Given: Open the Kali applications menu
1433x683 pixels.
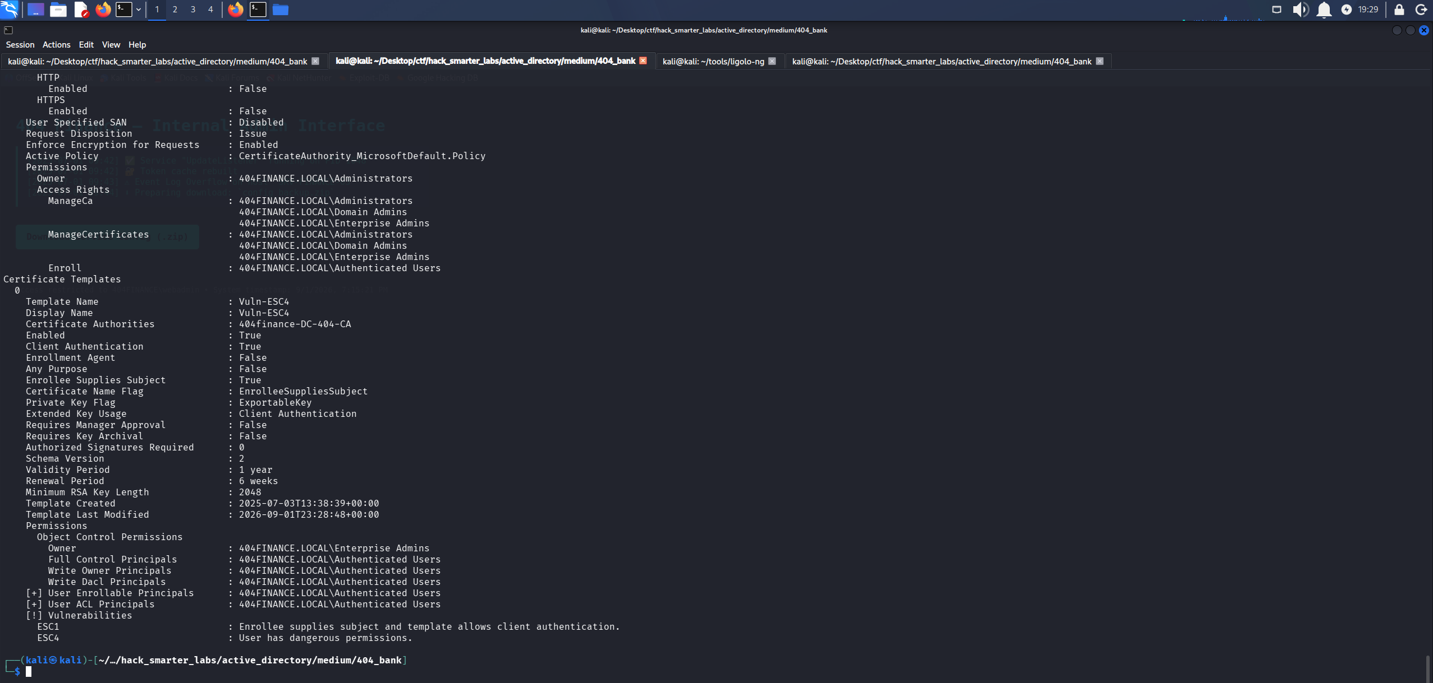Looking at the screenshot, I should coord(10,10).
